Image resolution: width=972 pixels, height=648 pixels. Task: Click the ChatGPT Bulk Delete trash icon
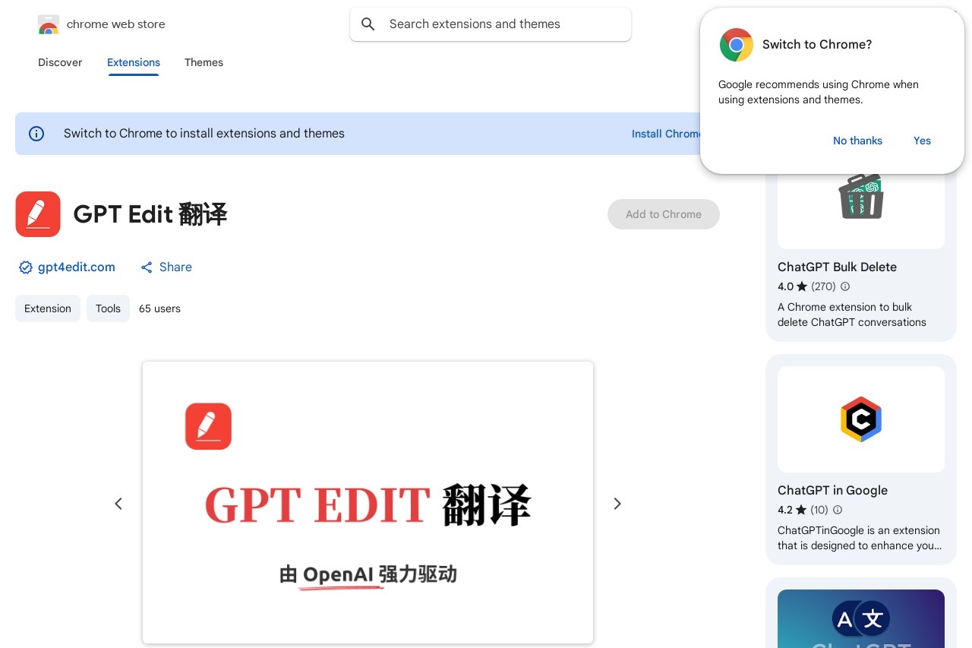pyautogui.click(x=861, y=196)
